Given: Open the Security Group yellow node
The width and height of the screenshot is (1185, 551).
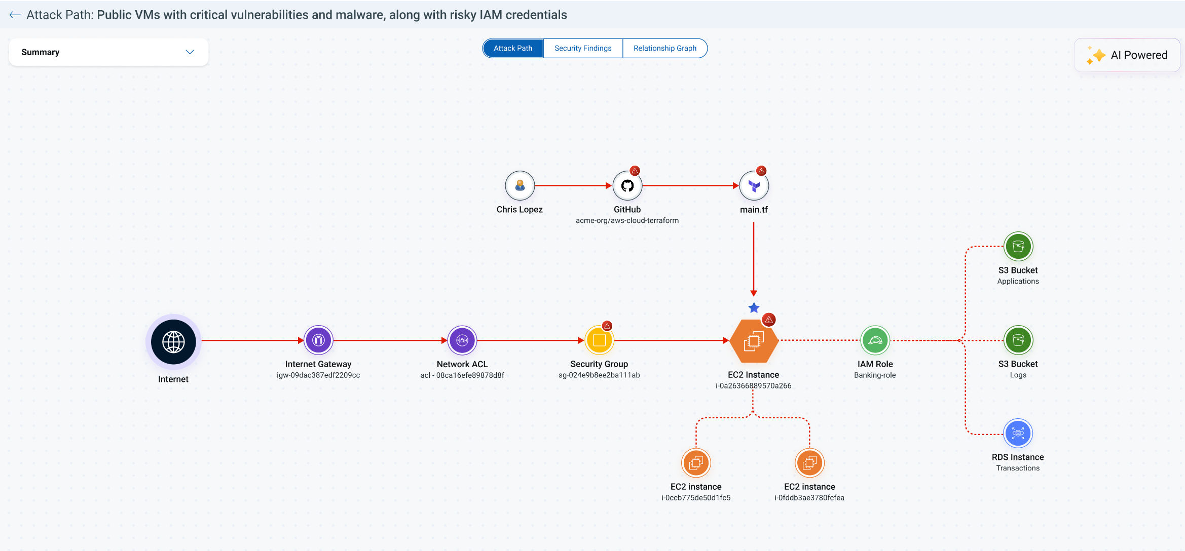Looking at the screenshot, I should 599,340.
